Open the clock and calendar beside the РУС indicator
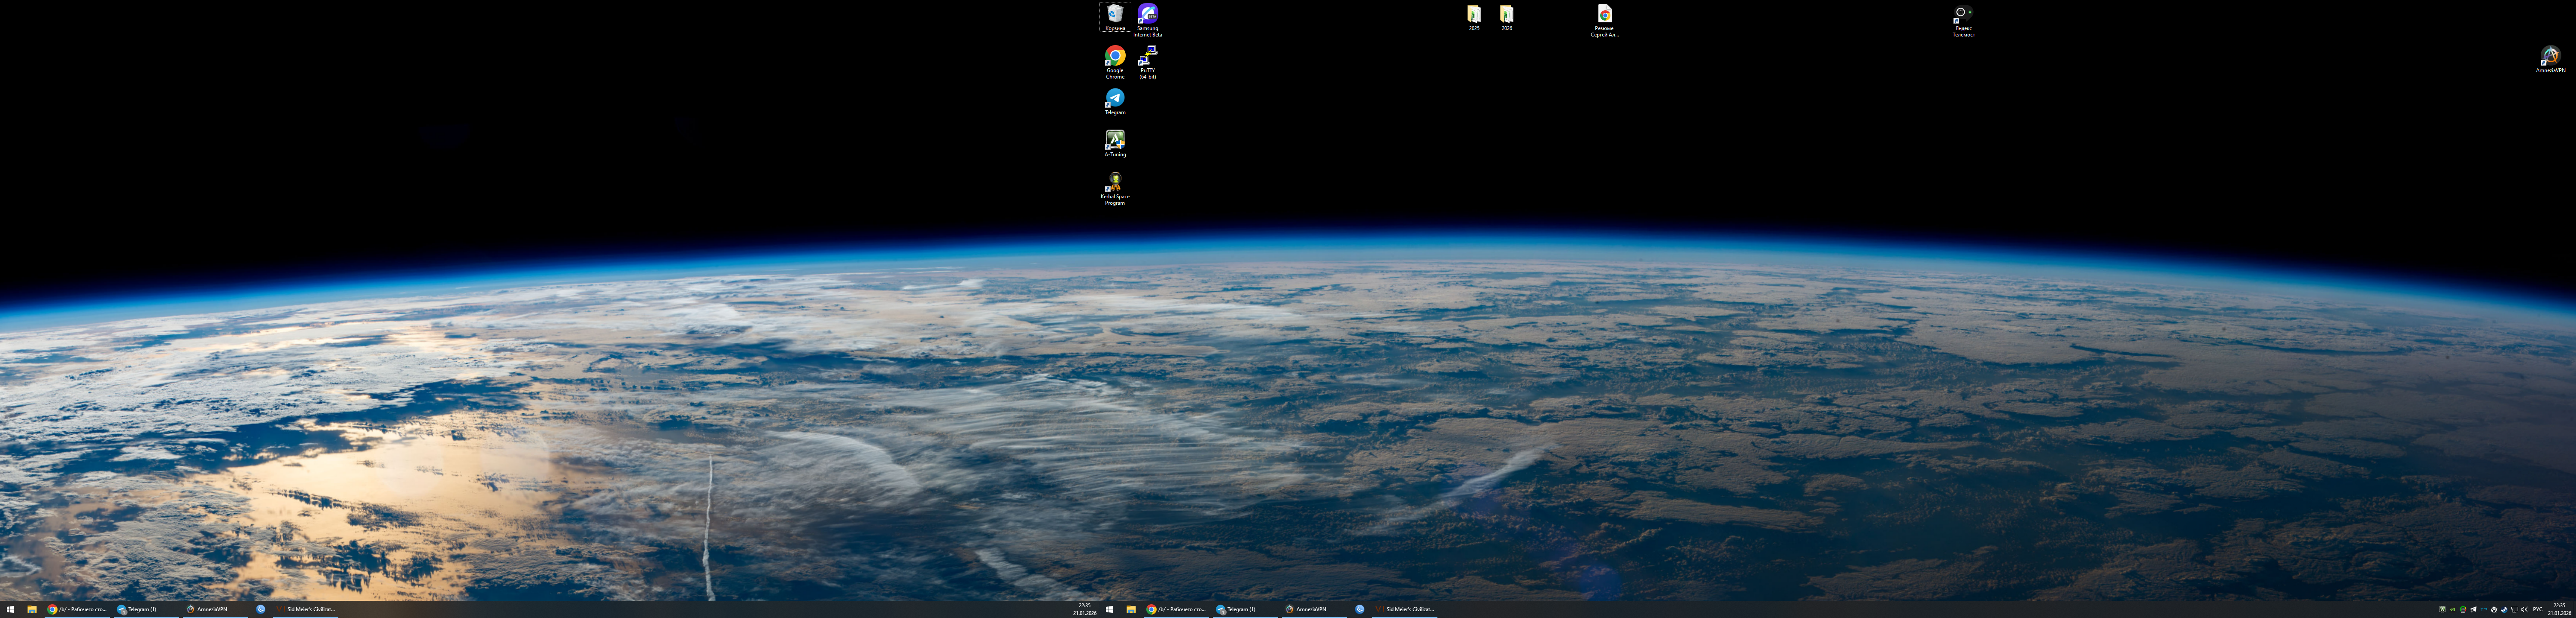 pos(2559,609)
